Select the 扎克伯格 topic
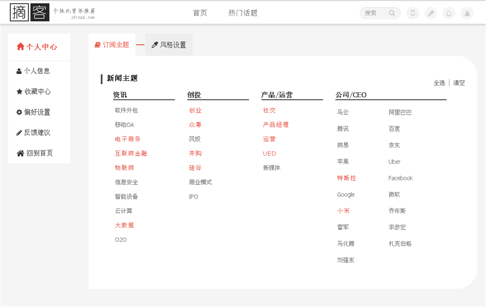The height and width of the screenshot is (307, 486). (x=400, y=243)
